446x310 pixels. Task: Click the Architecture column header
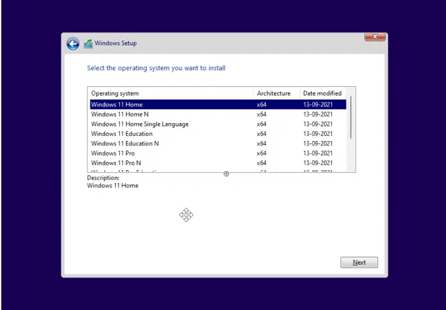coord(277,93)
